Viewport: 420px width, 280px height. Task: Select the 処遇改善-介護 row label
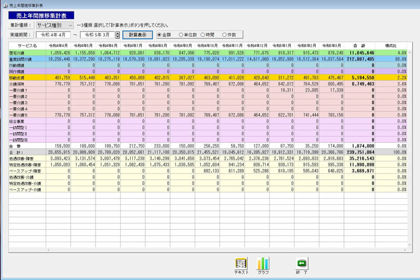click(27, 177)
